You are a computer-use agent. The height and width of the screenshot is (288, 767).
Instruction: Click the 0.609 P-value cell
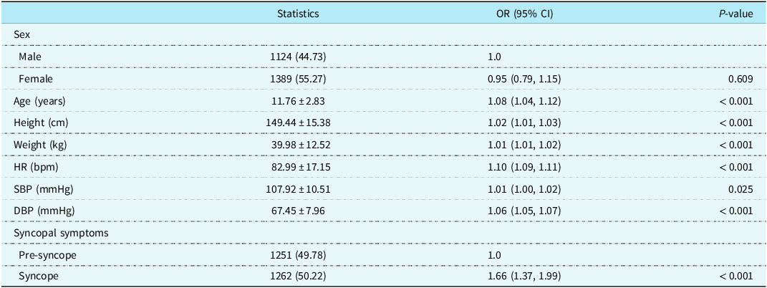pos(741,78)
